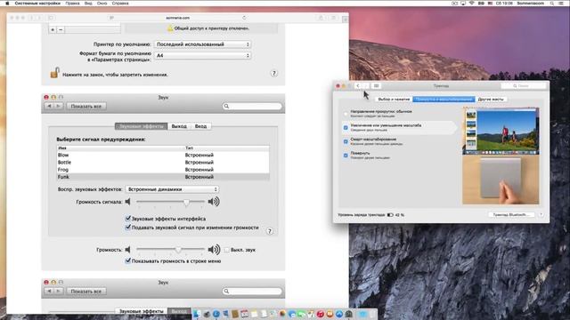Viewport: 570px width, 320px height.
Task: Toggle Звуковые эффекты интерфейса checkbox
Action: [x=128, y=219]
